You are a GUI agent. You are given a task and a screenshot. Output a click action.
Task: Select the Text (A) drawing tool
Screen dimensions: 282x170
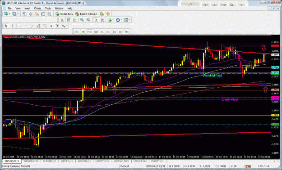click(x=51, y=26)
